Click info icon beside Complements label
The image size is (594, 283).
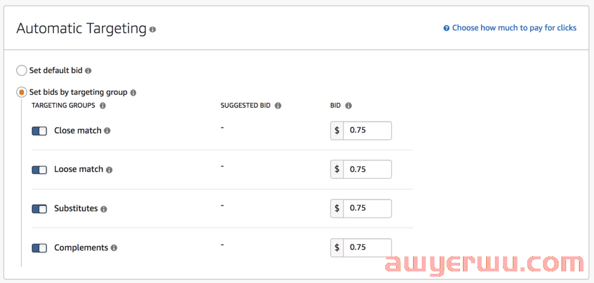point(114,248)
